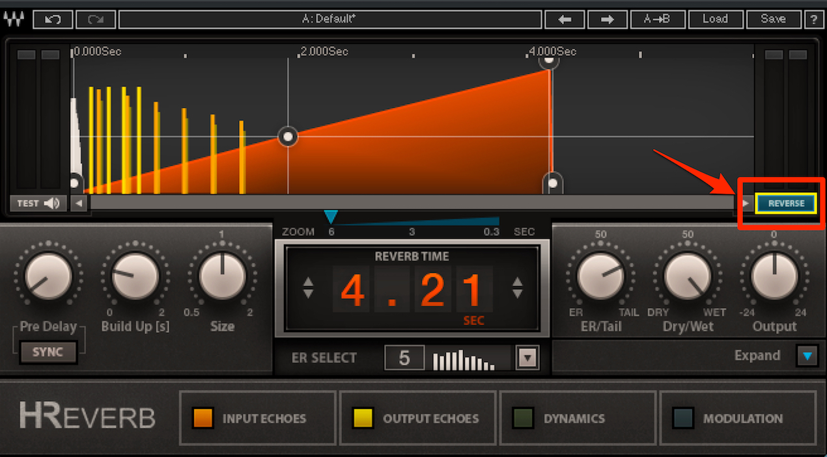Select the bottom reverb end handle

[553, 183]
